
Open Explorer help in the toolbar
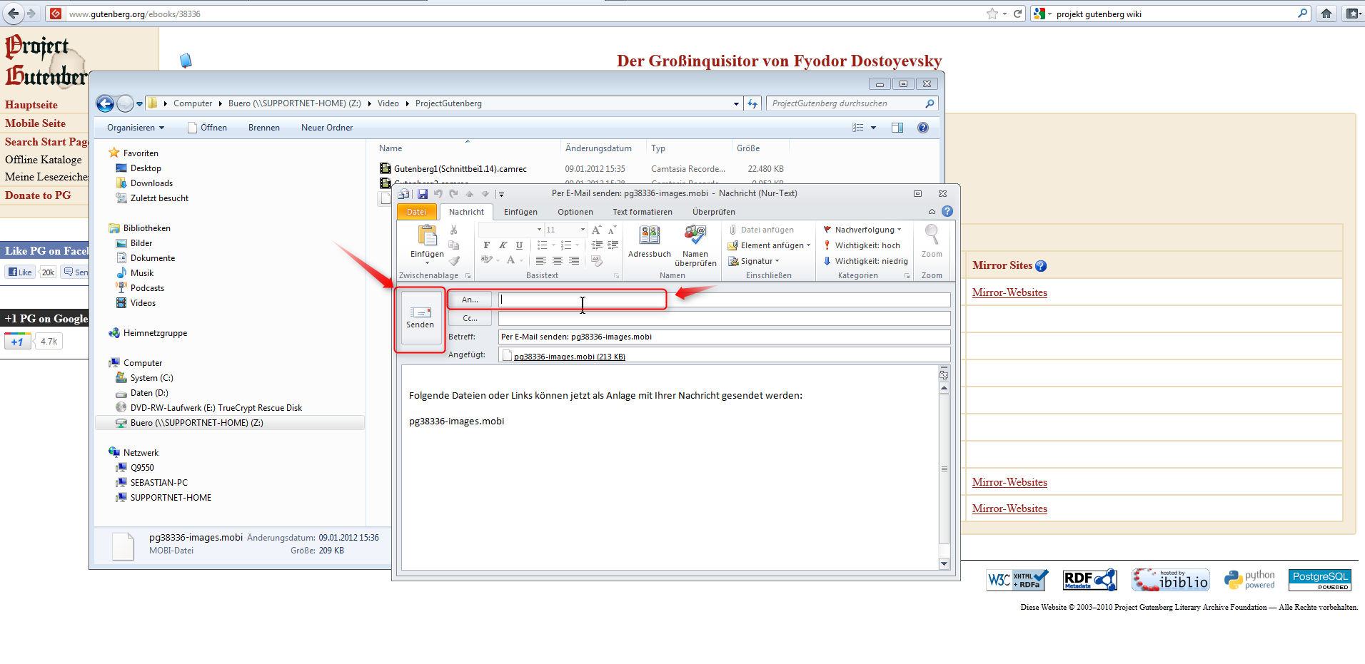point(923,128)
